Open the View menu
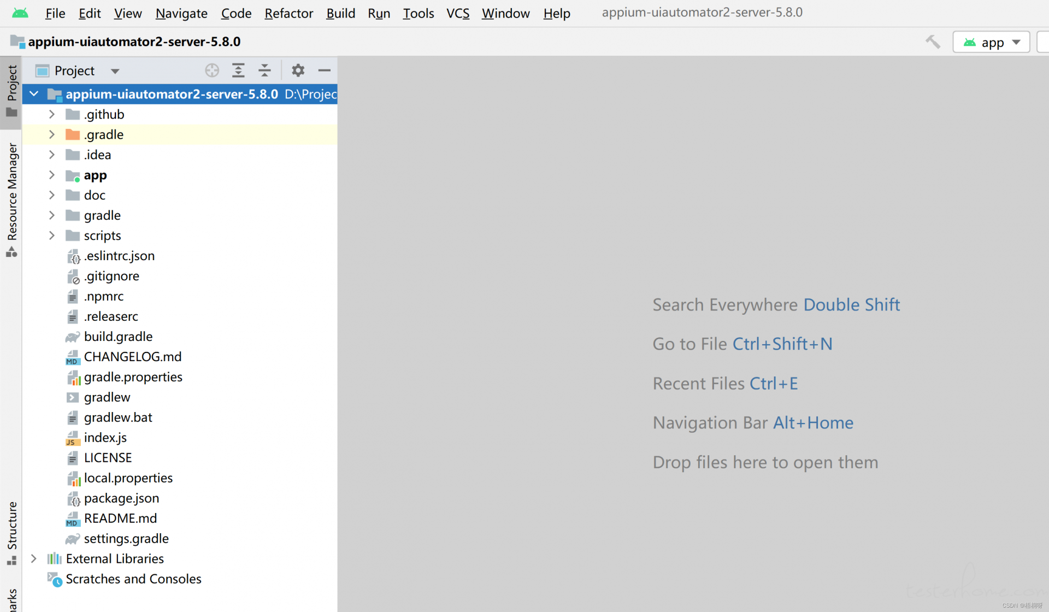1049x612 pixels. tap(128, 13)
